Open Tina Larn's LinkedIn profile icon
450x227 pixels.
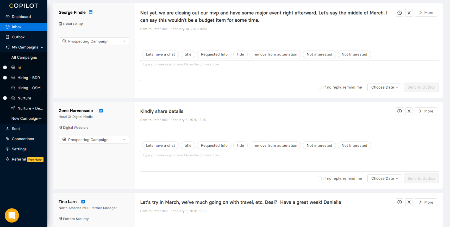tap(83, 202)
